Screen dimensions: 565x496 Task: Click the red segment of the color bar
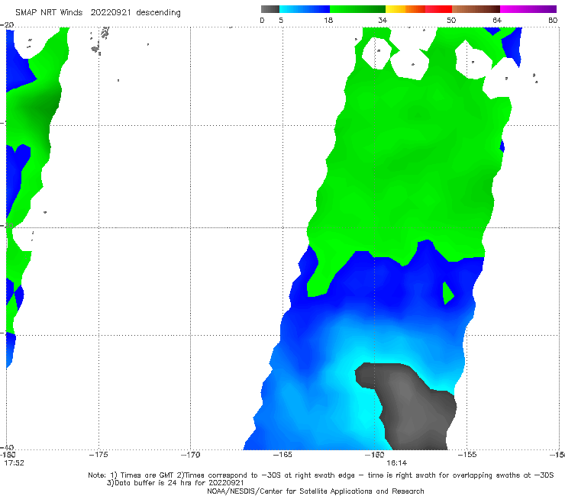click(x=438, y=9)
